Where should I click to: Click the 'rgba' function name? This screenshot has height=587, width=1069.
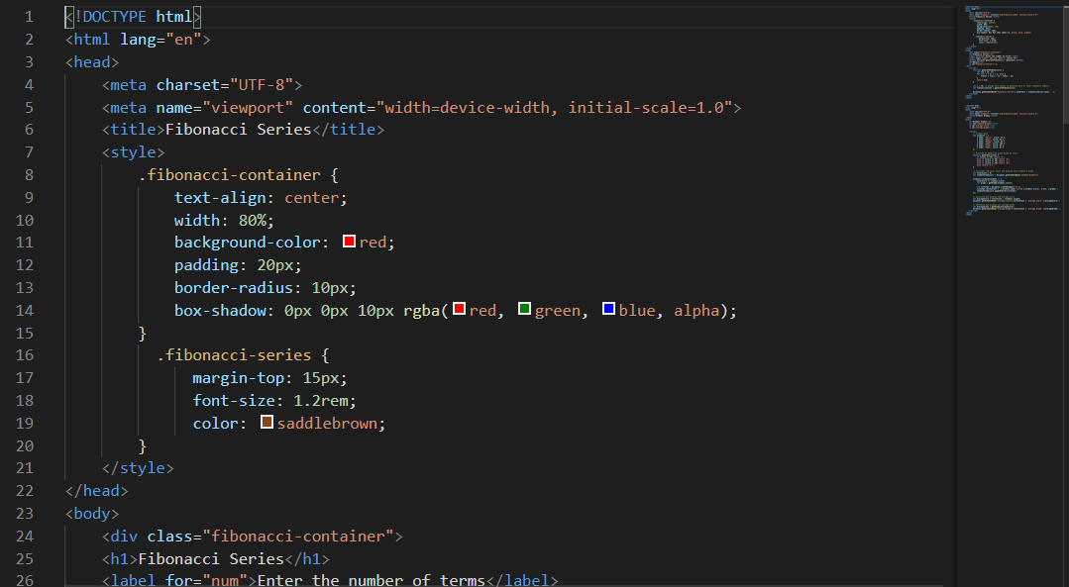pos(421,311)
